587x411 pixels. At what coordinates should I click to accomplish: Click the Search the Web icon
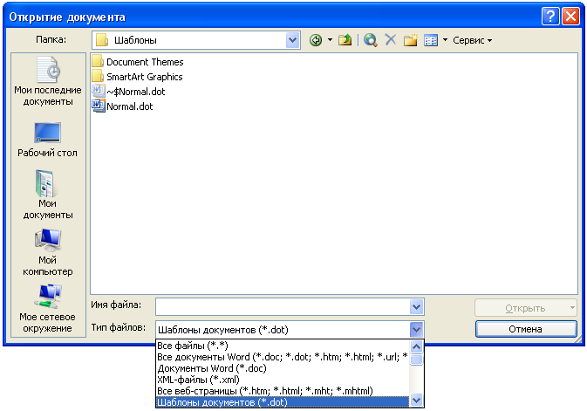tap(370, 40)
